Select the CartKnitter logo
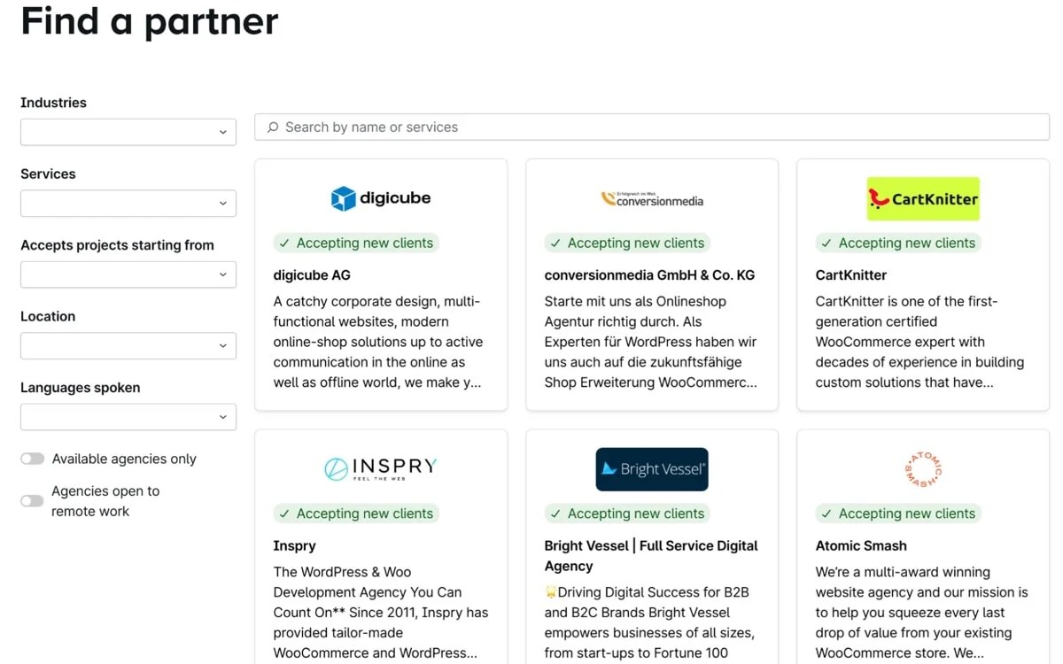The height and width of the screenshot is (664, 1063). click(x=923, y=199)
